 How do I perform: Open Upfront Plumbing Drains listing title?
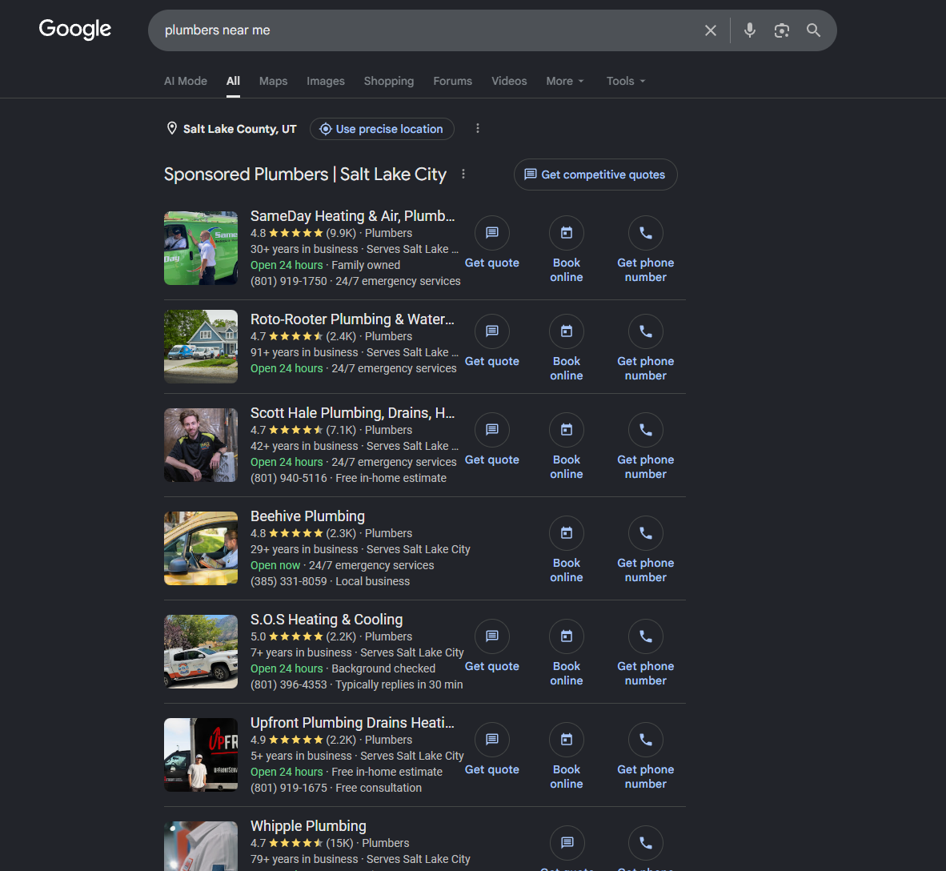(352, 723)
